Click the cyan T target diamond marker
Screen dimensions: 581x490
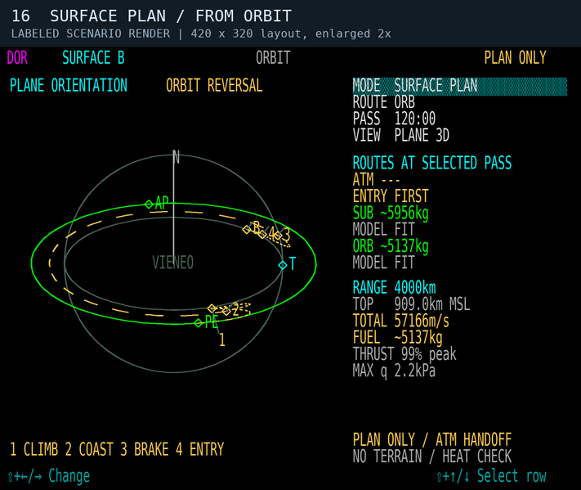pos(283,265)
